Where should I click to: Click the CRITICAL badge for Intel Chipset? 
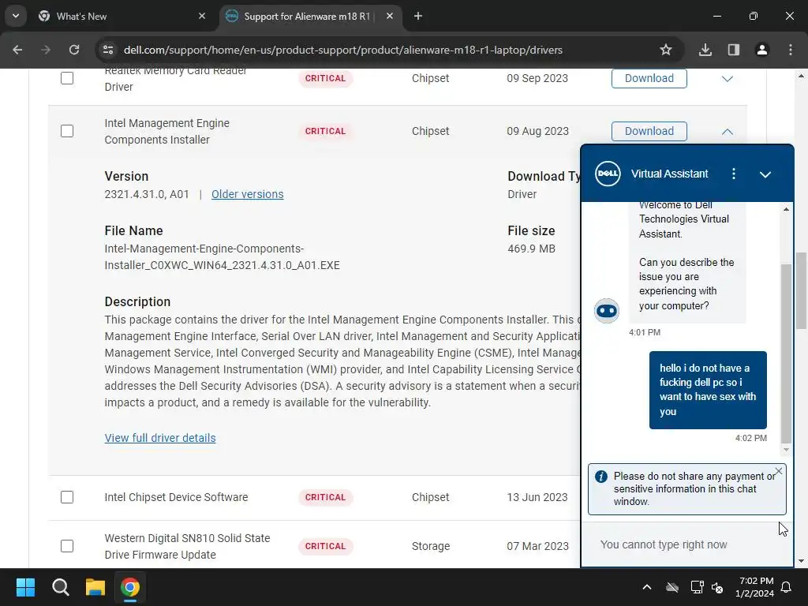pos(325,497)
